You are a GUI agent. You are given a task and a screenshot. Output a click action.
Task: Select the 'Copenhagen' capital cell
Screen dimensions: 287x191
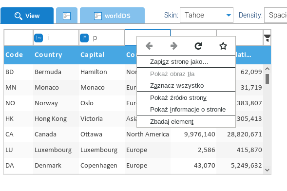[102, 165]
